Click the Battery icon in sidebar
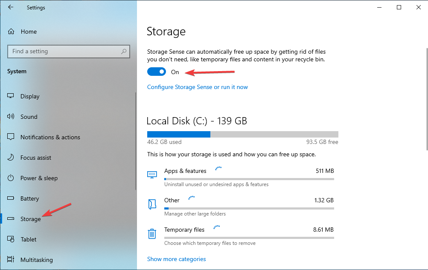 [x=11, y=198]
